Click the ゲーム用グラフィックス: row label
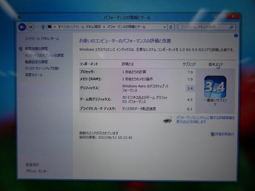 (x=96, y=99)
